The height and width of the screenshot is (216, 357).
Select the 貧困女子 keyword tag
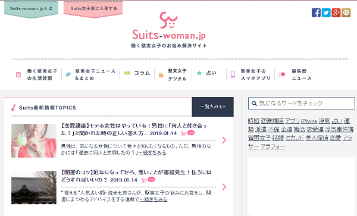coord(259,138)
